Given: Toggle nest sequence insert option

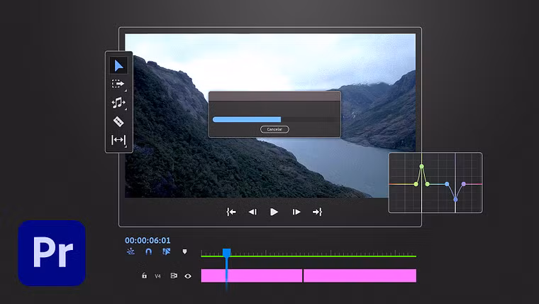Looking at the screenshot, I should (130, 251).
